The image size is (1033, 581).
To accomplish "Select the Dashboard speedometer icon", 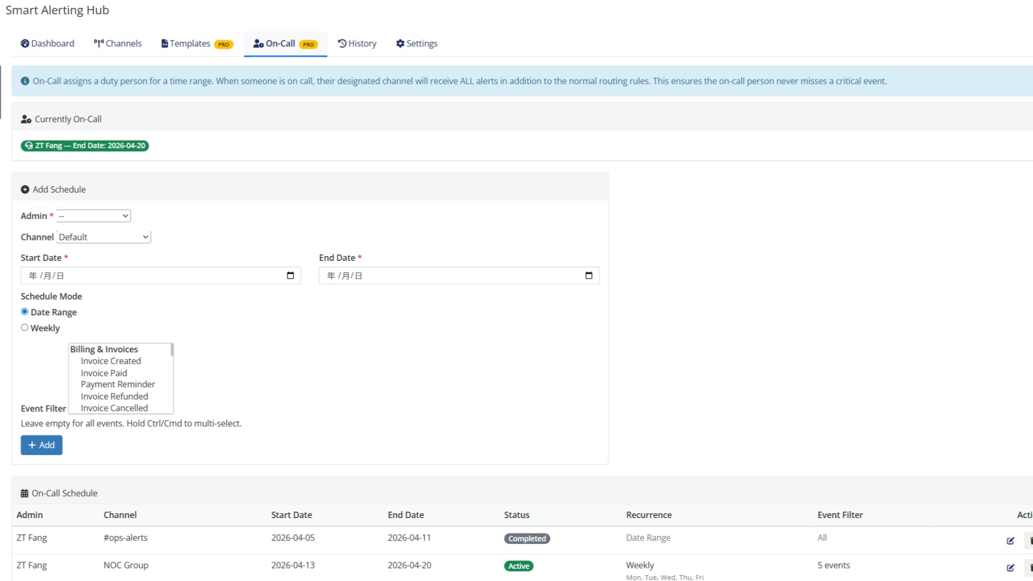I will [x=25, y=44].
